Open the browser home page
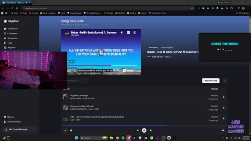 [x=17, y=8]
